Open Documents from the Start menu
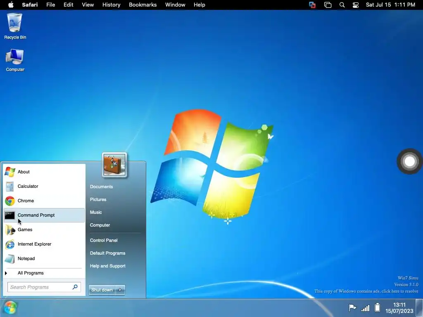This screenshot has height=317, width=423. click(x=102, y=187)
